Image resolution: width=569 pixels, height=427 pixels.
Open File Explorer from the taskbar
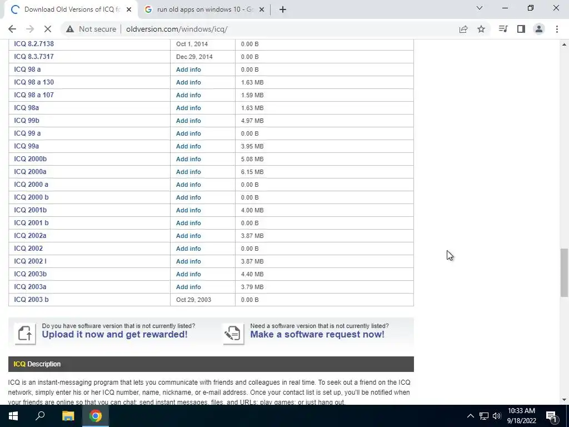click(x=68, y=416)
